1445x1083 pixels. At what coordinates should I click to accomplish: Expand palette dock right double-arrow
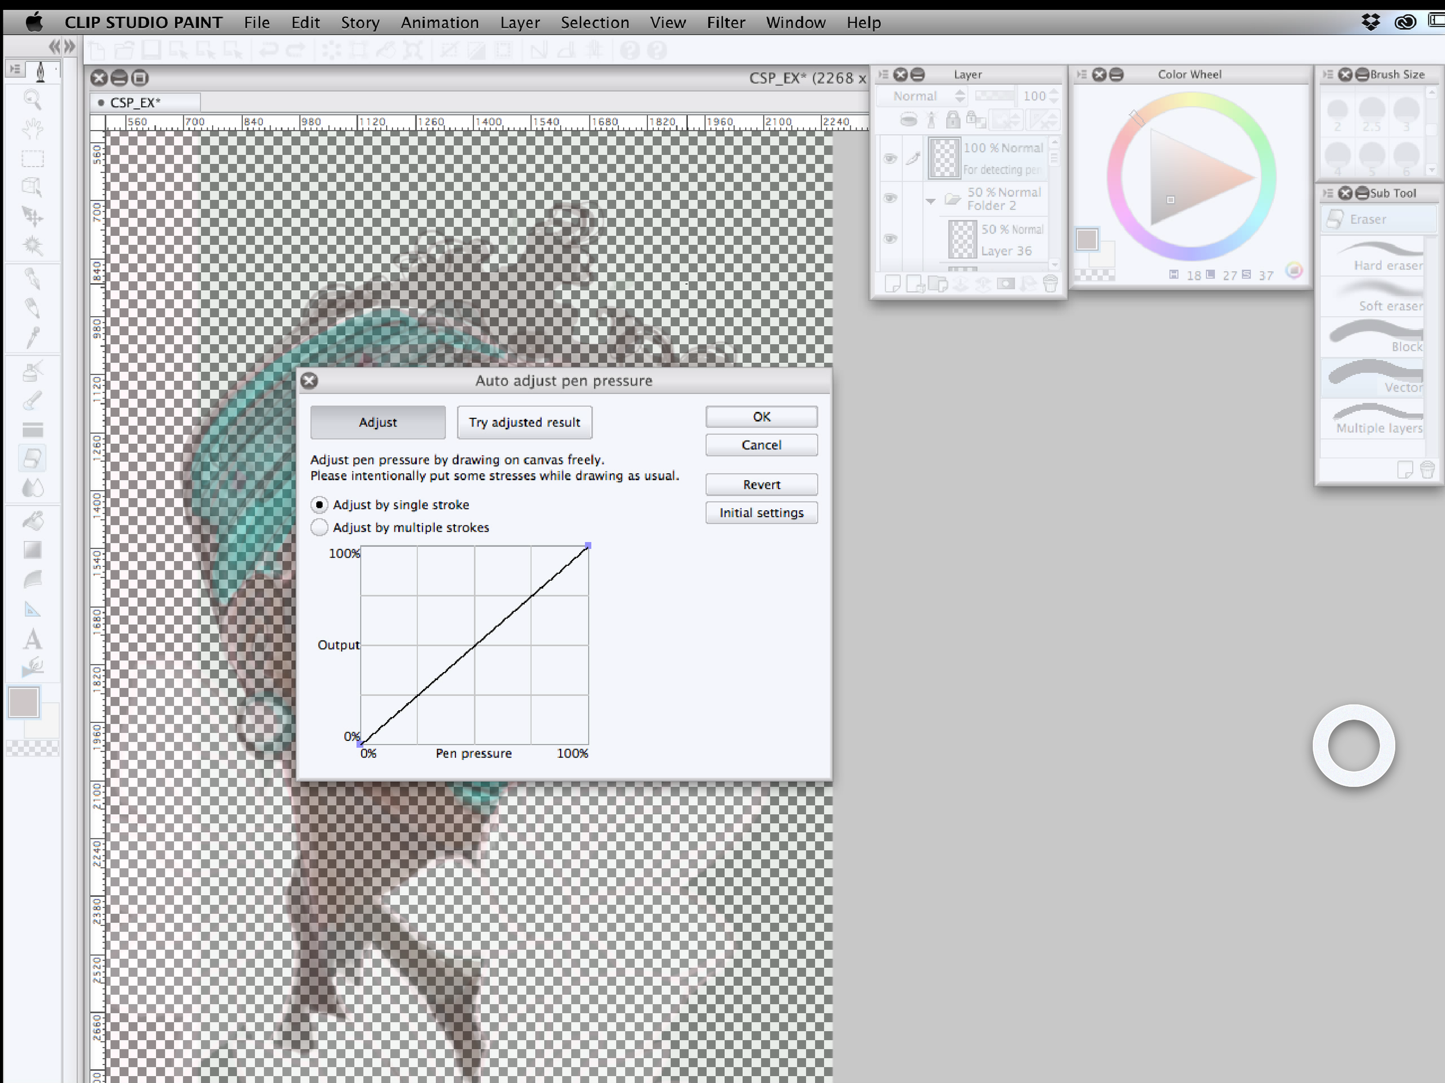[x=70, y=46]
